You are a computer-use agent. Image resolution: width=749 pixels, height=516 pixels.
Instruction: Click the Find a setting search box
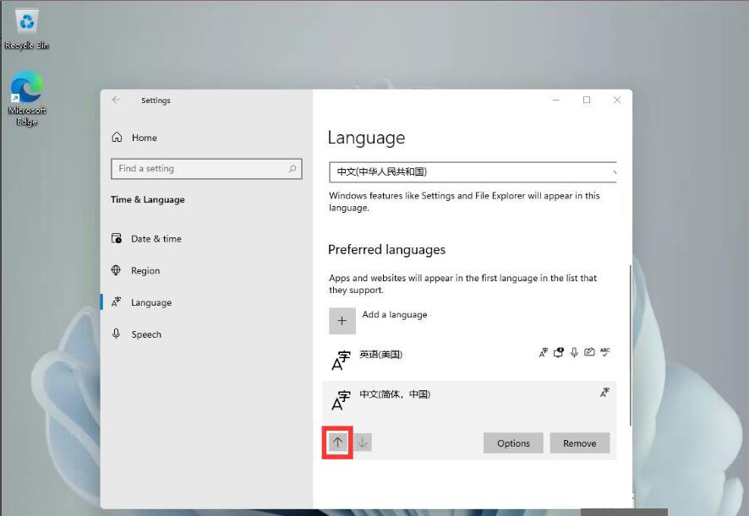click(x=206, y=169)
